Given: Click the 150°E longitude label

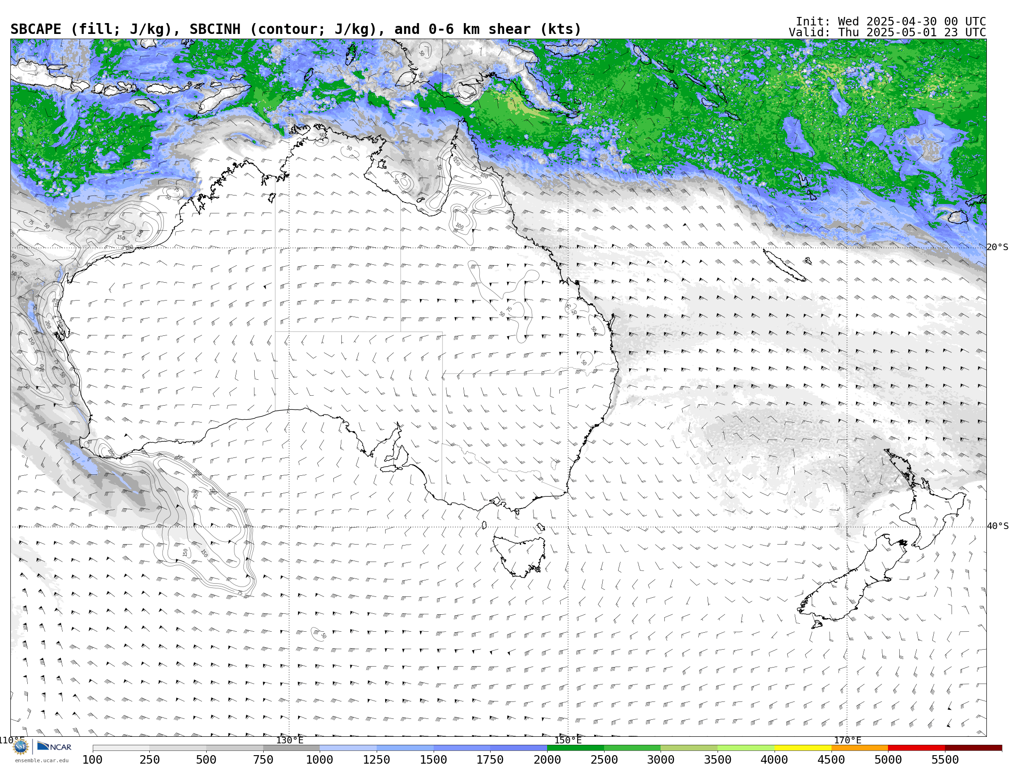Looking at the screenshot, I should click(568, 740).
